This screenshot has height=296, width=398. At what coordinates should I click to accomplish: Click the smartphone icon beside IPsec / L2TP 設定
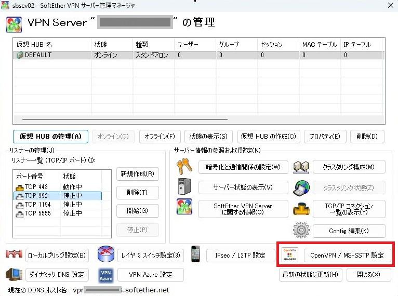[x=195, y=254]
